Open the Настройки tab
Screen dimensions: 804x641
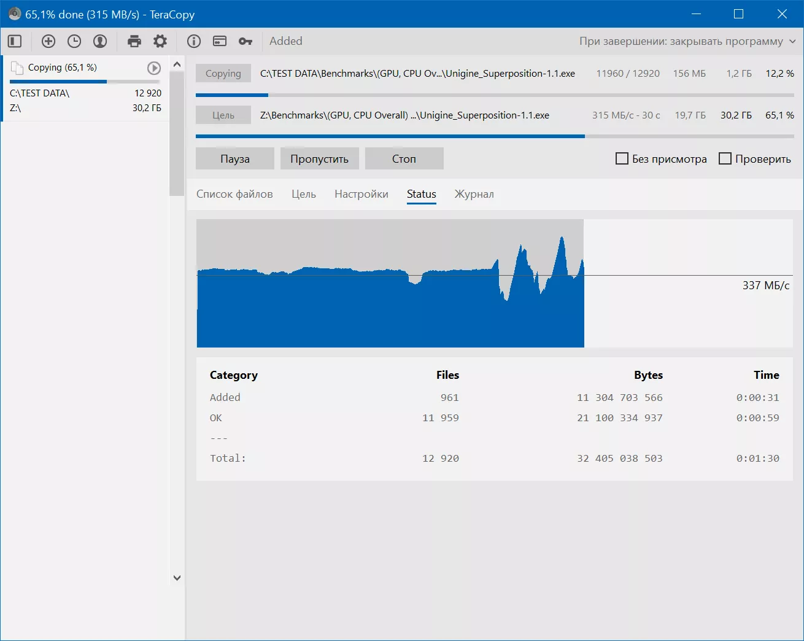click(361, 194)
